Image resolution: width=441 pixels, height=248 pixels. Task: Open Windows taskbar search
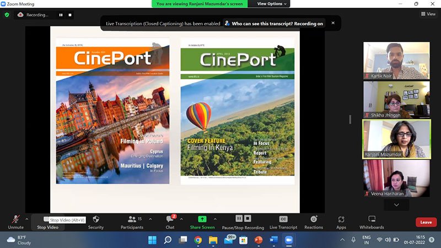(x=168, y=240)
